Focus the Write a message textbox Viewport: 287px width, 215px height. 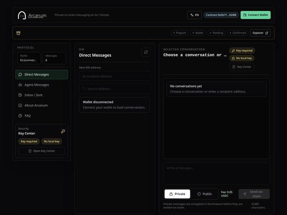(217, 173)
